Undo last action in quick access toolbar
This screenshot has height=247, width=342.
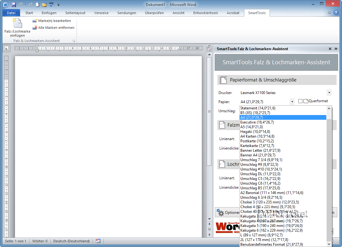[21, 5]
